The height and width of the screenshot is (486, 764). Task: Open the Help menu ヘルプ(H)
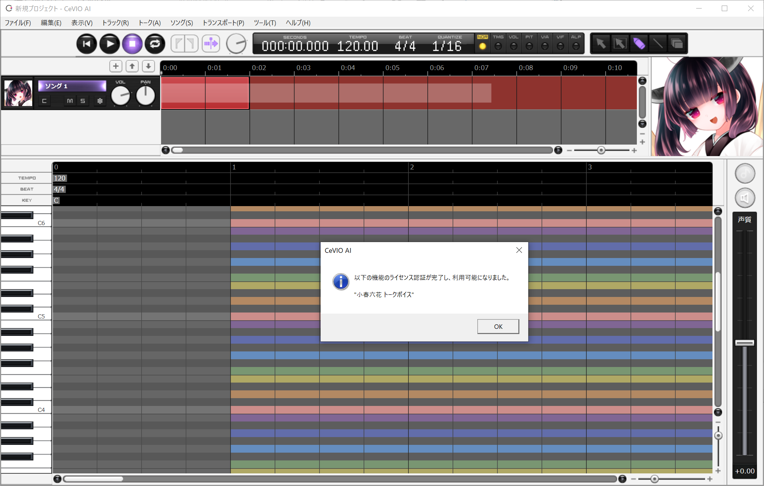pos(298,23)
